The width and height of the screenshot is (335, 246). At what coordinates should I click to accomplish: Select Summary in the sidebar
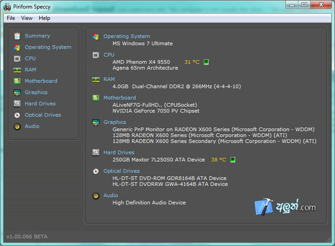[x=38, y=36]
